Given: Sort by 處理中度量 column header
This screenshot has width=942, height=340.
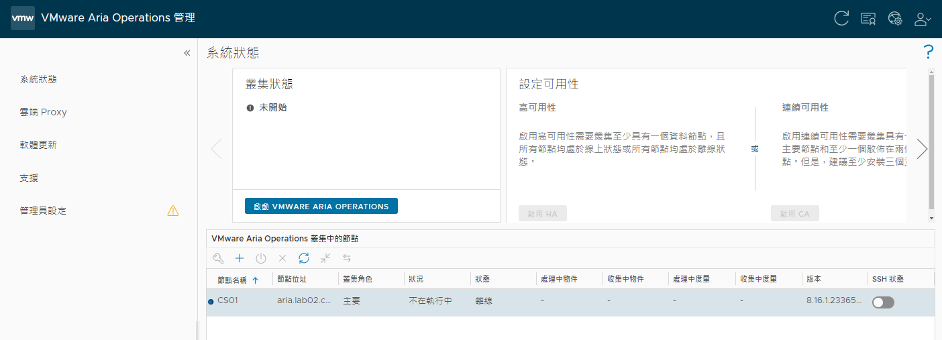Looking at the screenshot, I should pyautogui.click(x=692, y=279).
